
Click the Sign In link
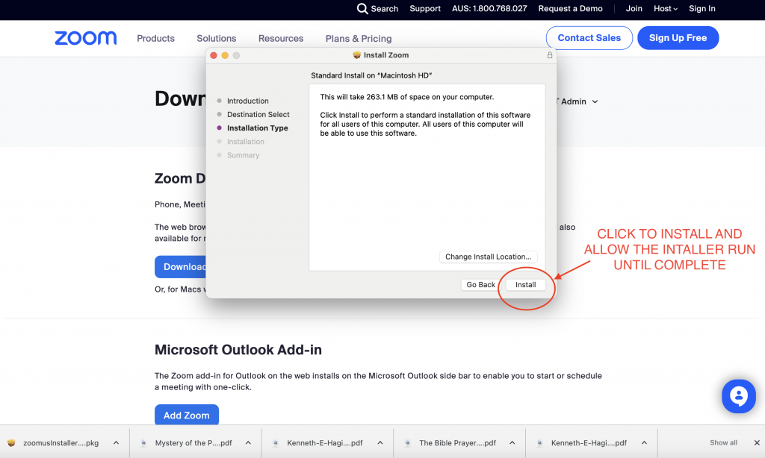point(702,9)
